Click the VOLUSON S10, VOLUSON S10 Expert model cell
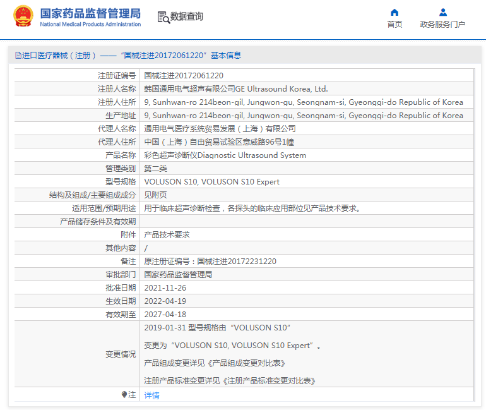486x410 pixels. [x=211, y=182]
